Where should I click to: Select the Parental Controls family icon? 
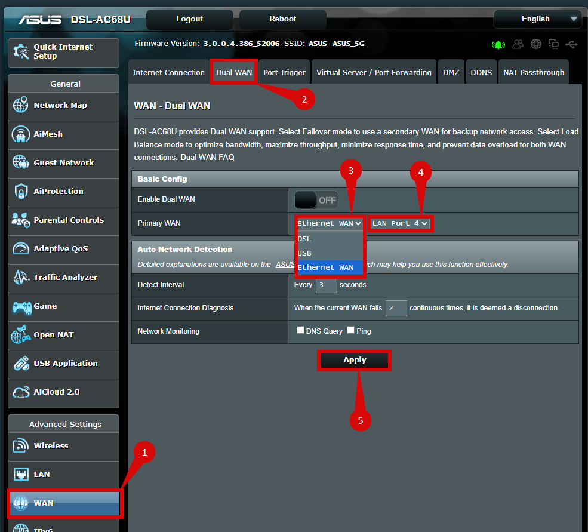(21, 220)
